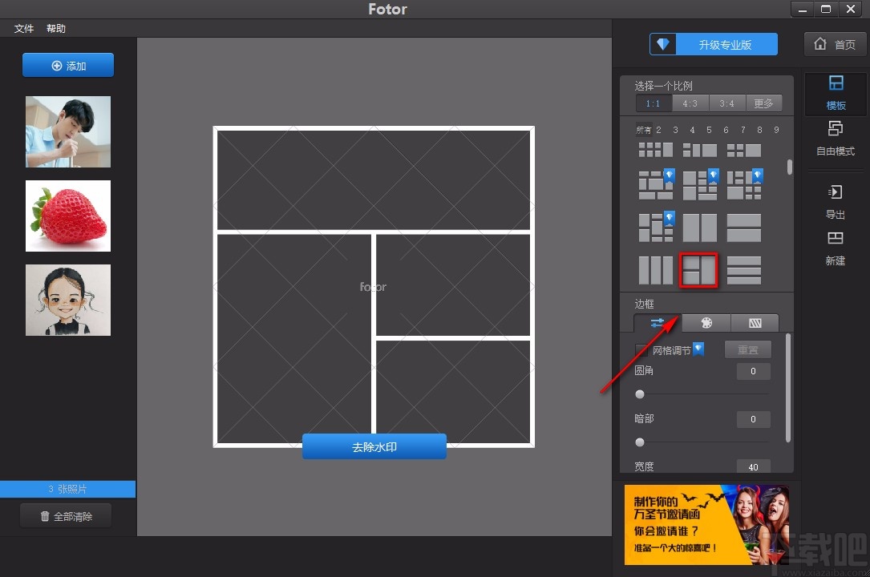Switch to 自由模式 freestyle mode

(x=836, y=139)
